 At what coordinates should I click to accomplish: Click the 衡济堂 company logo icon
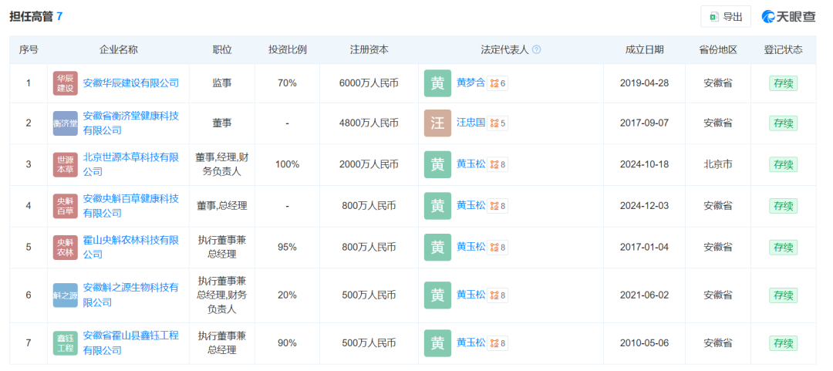point(66,123)
